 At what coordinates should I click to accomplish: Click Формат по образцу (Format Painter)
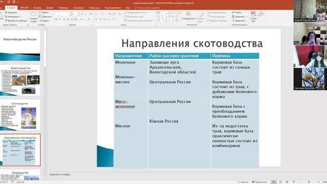pos(16,20)
